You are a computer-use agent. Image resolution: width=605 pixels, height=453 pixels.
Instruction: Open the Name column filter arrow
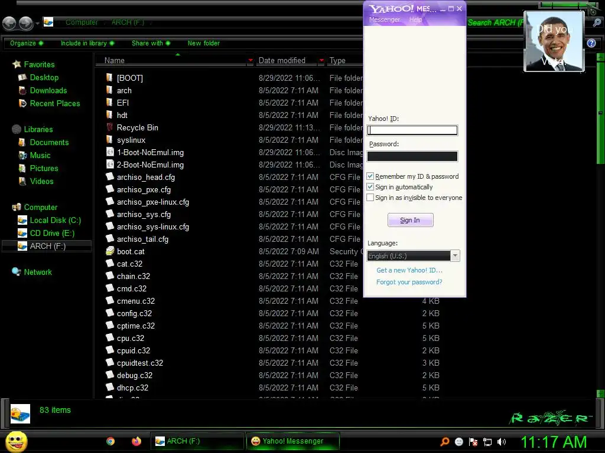251,61
